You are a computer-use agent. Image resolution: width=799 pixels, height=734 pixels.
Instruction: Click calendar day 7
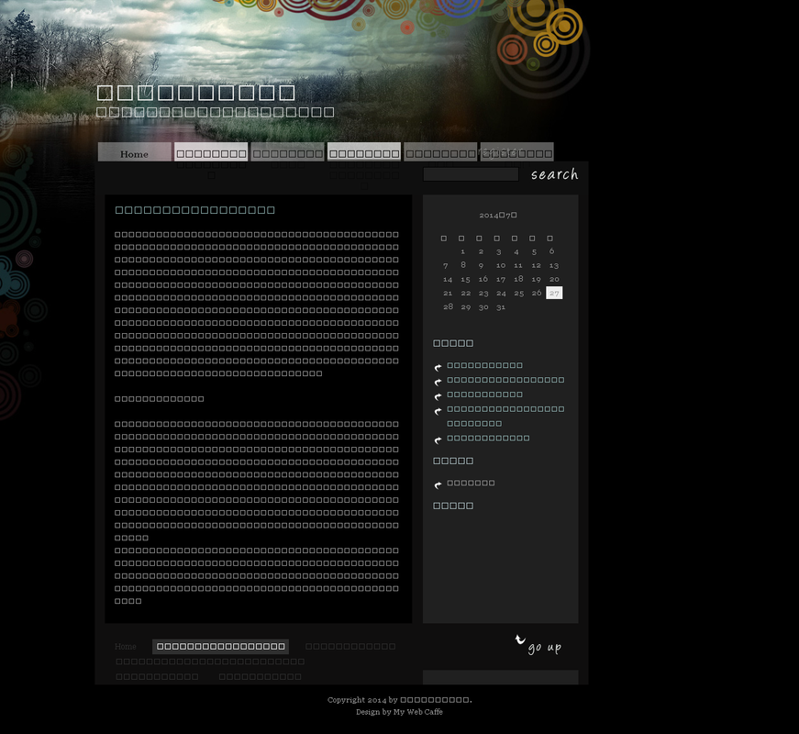point(445,265)
